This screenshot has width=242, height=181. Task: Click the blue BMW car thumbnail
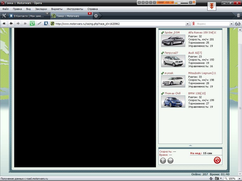coord(173,101)
